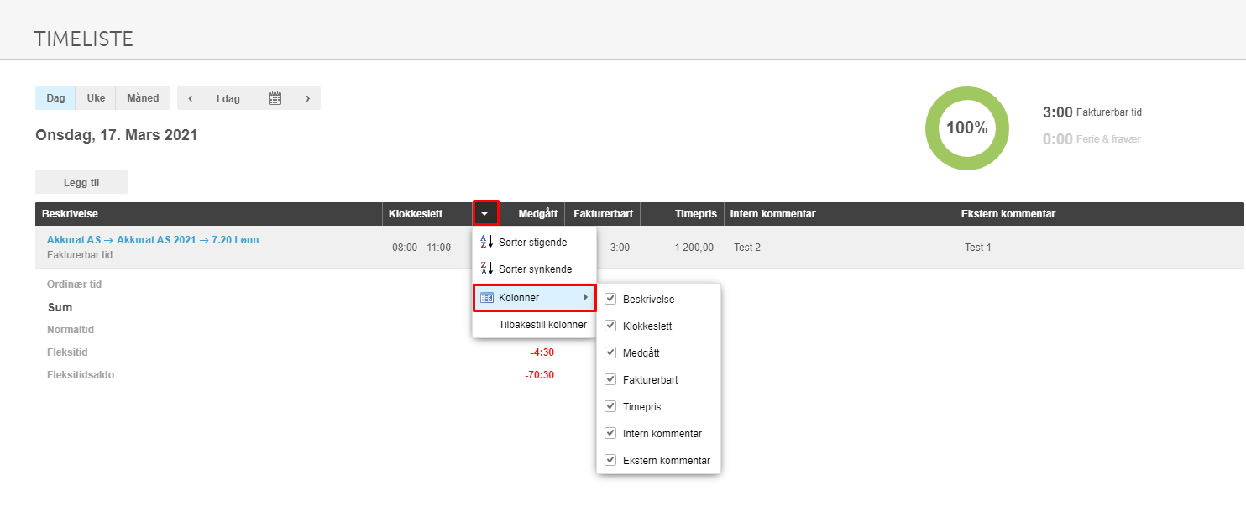Viewport: 1246px width, 522px height.
Task: Click the Ordinær tid row label
Action: (x=74, y=284)
